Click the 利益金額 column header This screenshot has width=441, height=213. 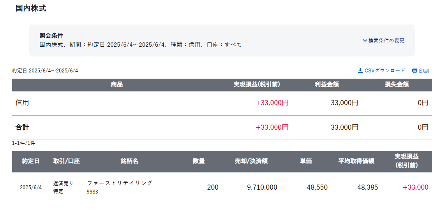coord(326,84)
